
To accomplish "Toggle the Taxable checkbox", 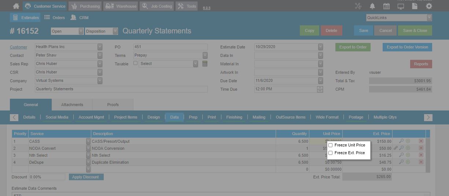I will (x=135, y=63).
